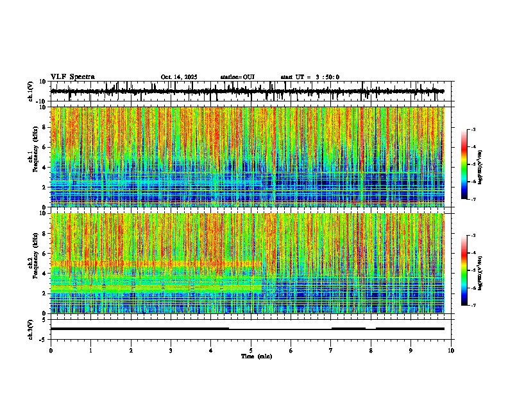Click the "8" kHz tick on ch.1 spectrogram

[45, 127]
